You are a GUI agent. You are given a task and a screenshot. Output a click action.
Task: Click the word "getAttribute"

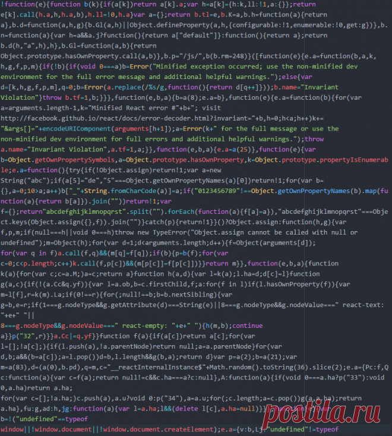pyautogui.click(x=134, y=305)
